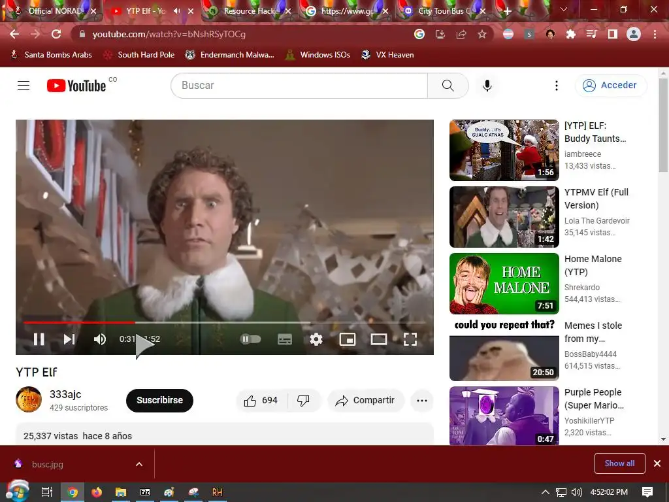This screenshot has height=502, width=669.
Task: Open a new browser tab
Action: [507, 11]
